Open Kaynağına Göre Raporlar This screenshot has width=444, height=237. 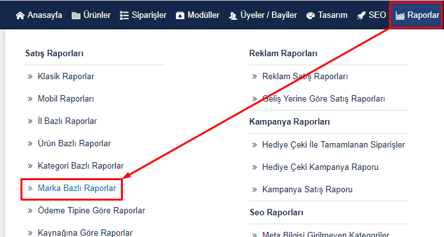85,233
